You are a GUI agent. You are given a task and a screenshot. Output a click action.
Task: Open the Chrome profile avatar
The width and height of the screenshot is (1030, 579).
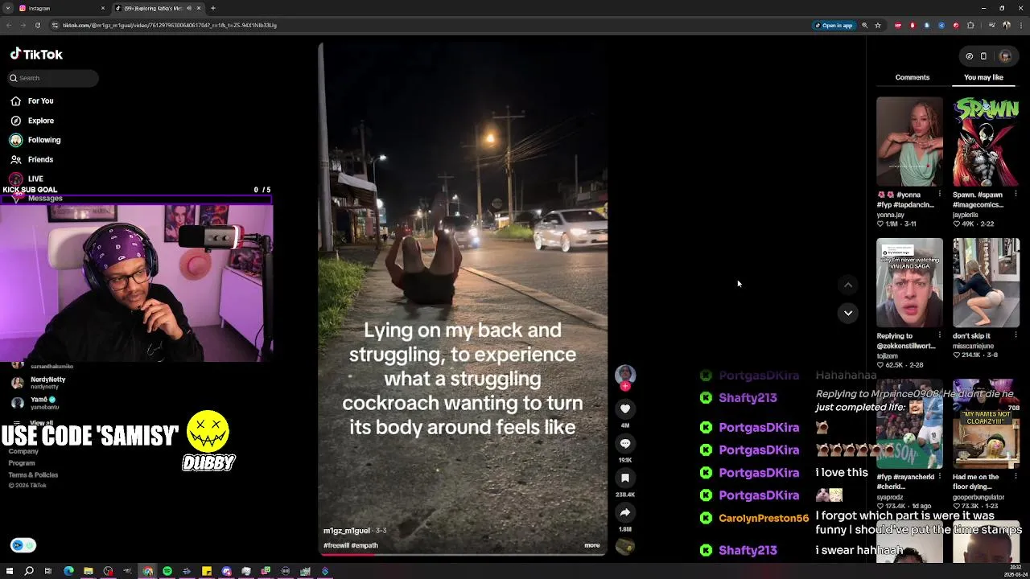click(1006, 25)
